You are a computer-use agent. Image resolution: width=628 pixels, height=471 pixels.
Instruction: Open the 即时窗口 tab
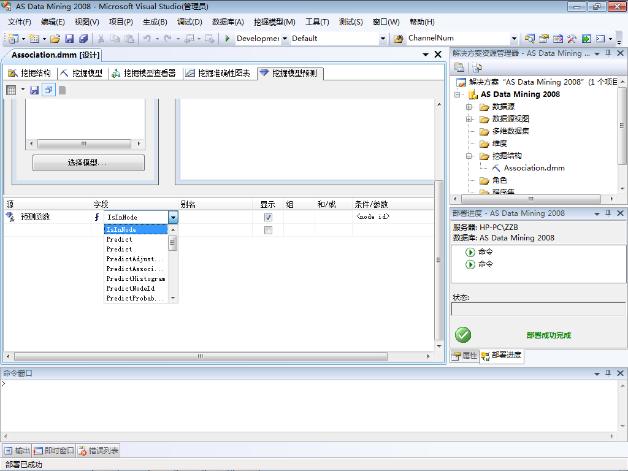point(54,451)
